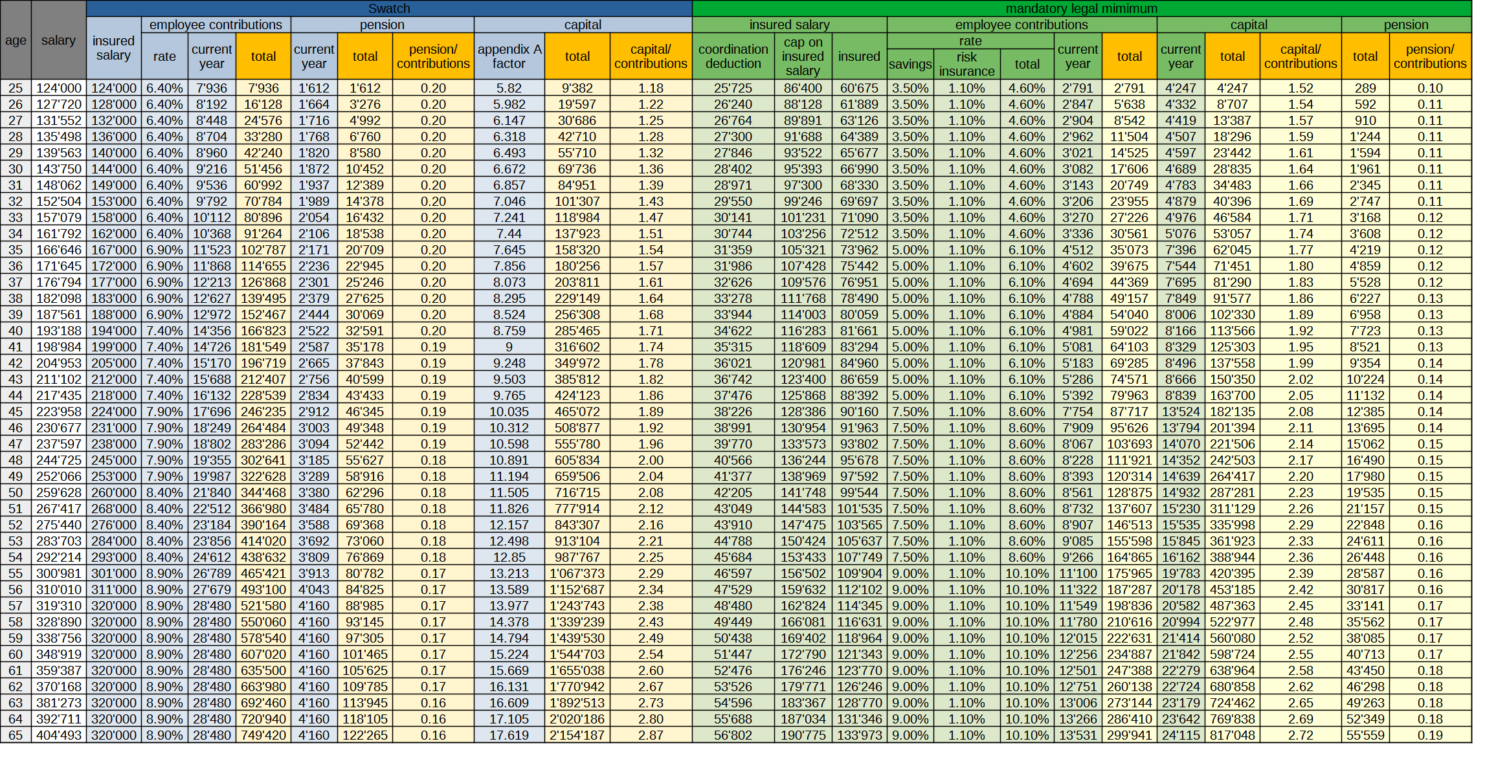This screenshot has height=761, width=1485.
Task: Click salary cell 143'750
Action: (59, 169)
